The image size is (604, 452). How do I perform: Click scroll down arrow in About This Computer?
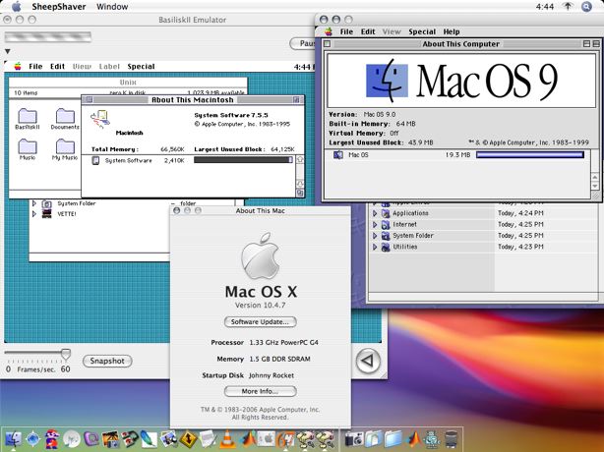tap(595, 186)
